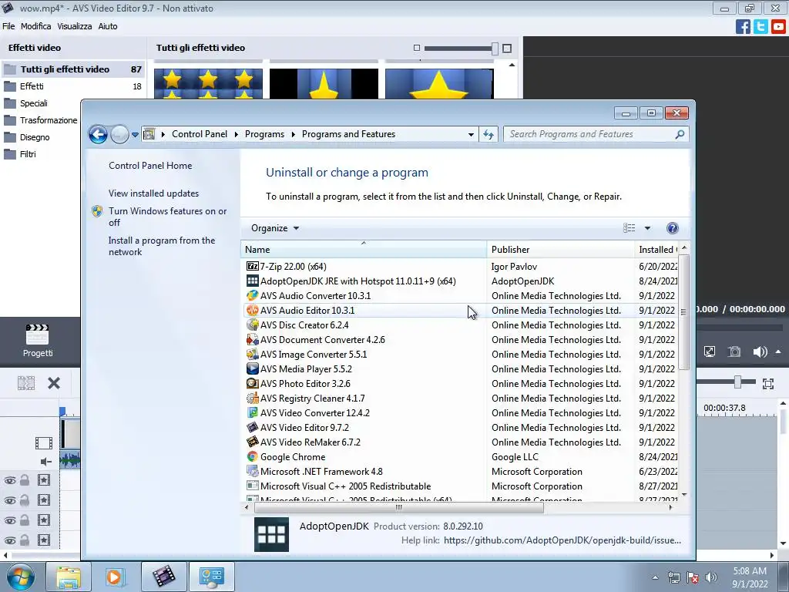
Task: Show hidden system tray icons
Action: coord(655,577)
